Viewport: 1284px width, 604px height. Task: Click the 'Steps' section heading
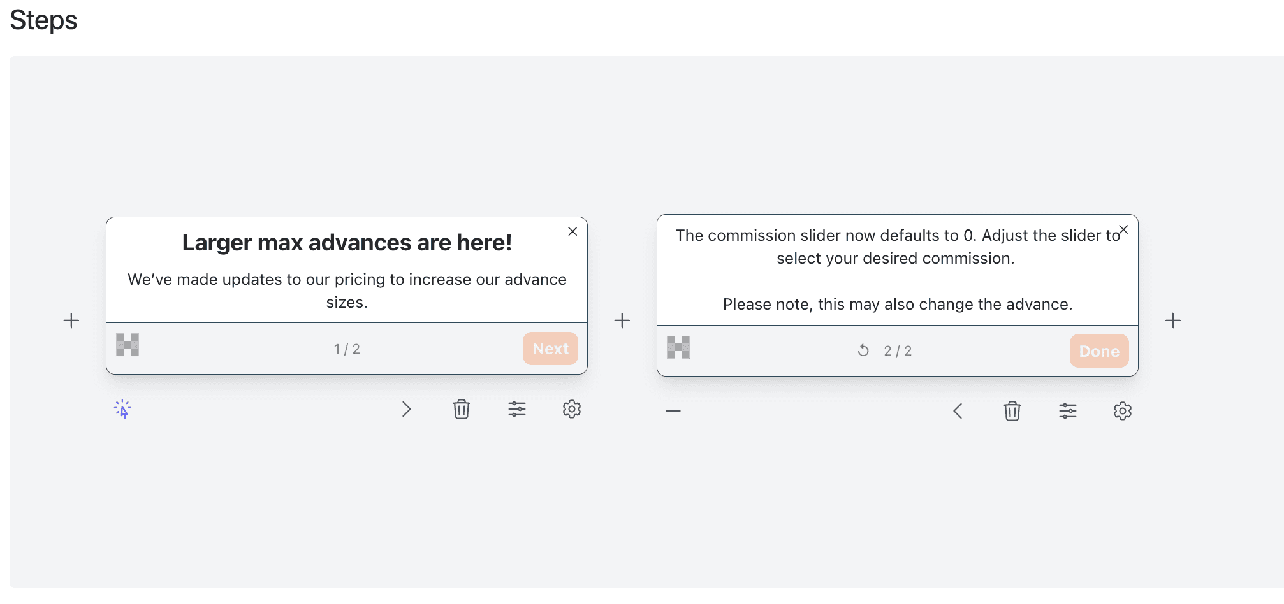43,20
